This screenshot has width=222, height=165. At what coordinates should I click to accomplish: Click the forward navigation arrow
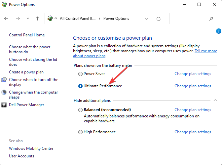[x=18, y=19]
